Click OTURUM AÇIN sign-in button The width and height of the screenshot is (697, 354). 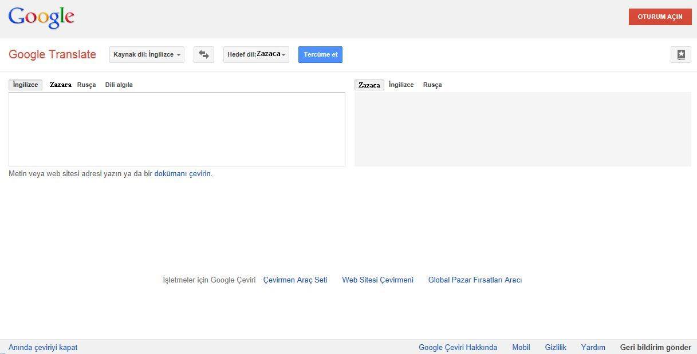click(x=660, y=17)
